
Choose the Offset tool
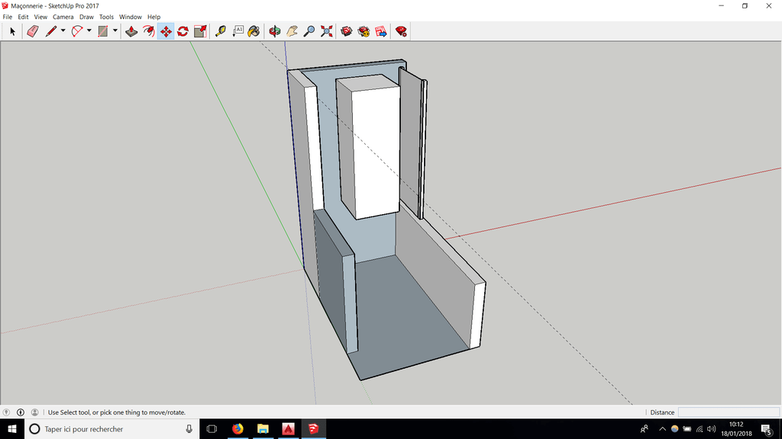click(x=149, y=31)
